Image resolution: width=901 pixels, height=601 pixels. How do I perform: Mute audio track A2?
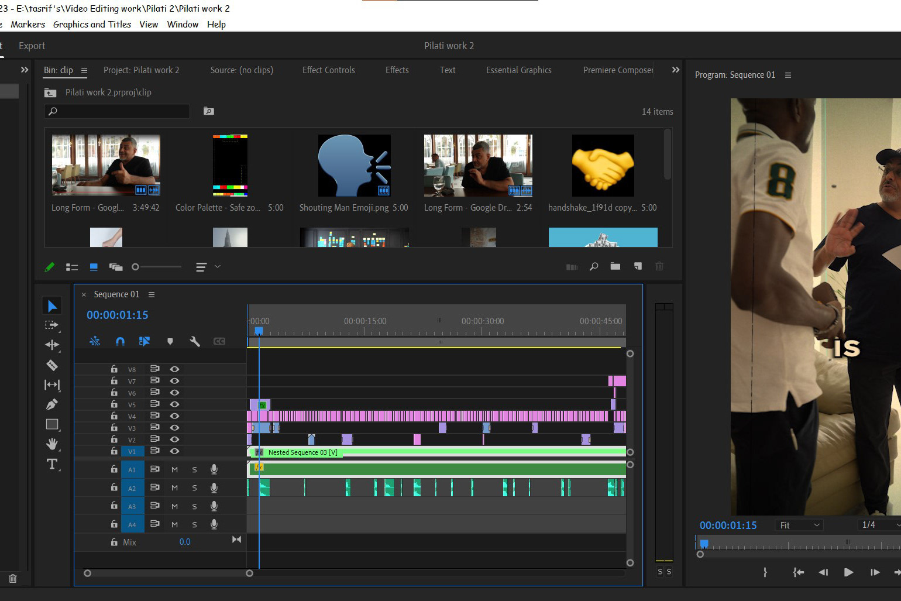point(174,487)
